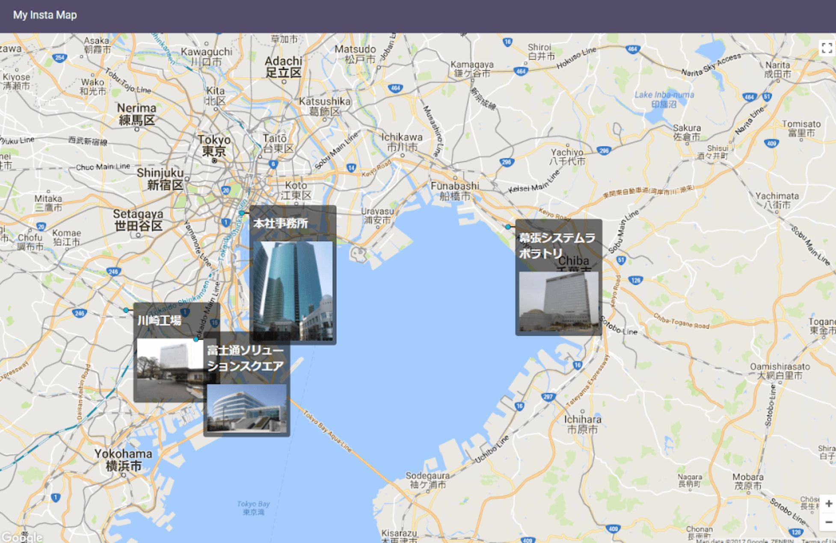
Task: Click the Urayasu 浦安市 map label
Action: pos(377,216)
